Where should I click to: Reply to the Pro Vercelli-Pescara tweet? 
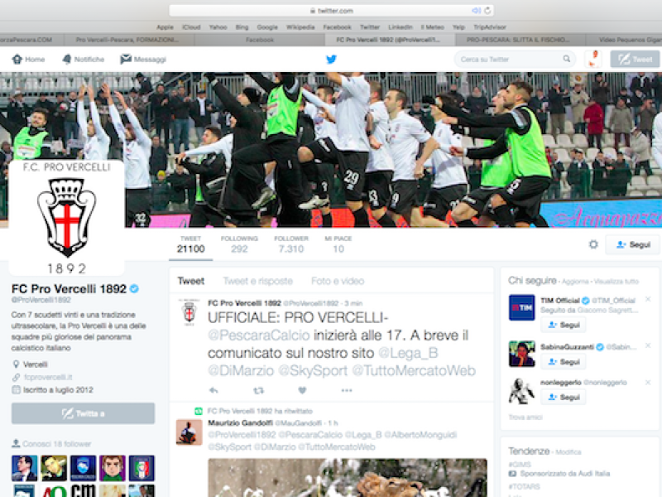(213, 390)
